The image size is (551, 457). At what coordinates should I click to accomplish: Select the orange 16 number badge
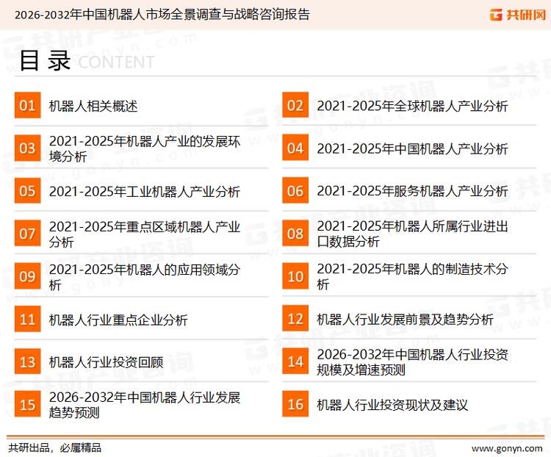point(295,404)
